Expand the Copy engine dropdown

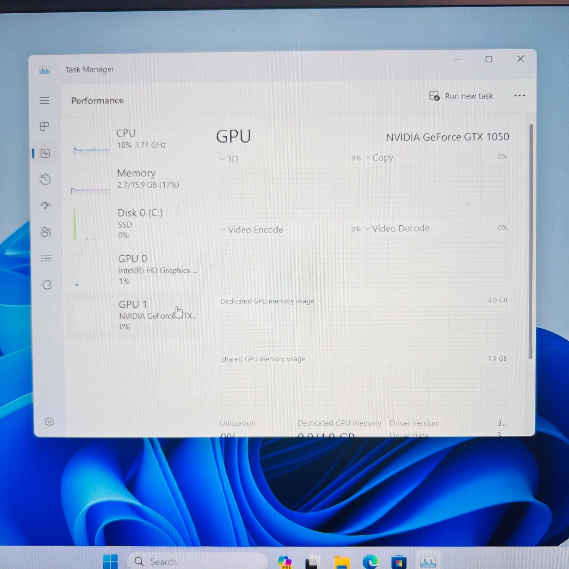coord(379,158)
